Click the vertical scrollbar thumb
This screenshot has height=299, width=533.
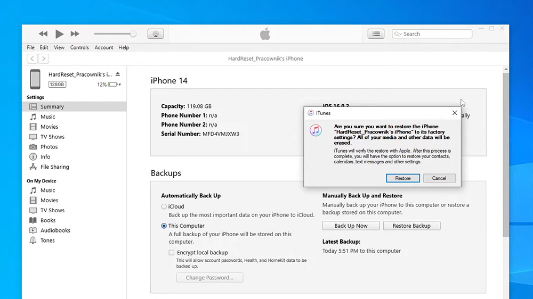pos(506,154)
